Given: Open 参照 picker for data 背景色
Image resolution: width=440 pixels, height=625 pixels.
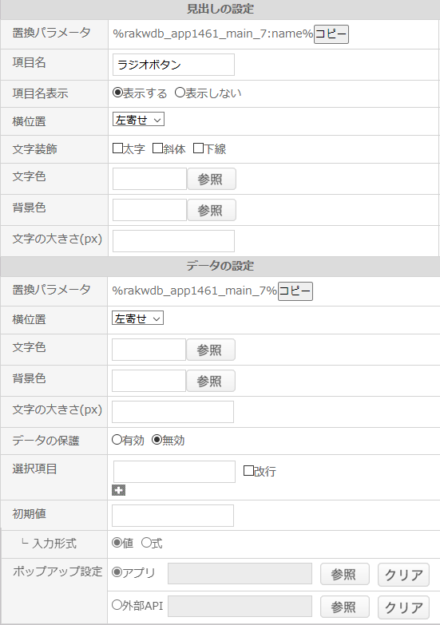Looking at the screenshot, I should [x=211, y=381].
